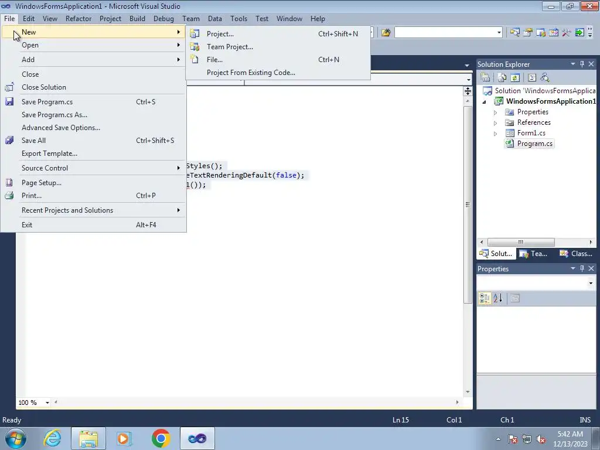Expand the Form1.cs node

496,134
